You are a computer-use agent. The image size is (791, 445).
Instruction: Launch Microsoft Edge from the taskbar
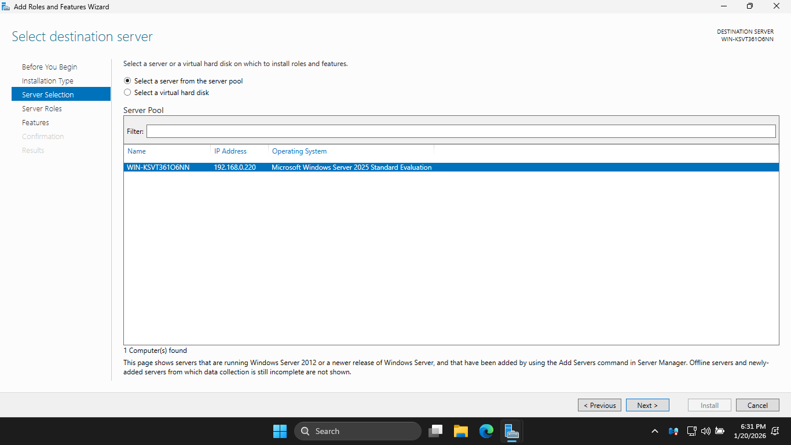click(x=486, y=431)
